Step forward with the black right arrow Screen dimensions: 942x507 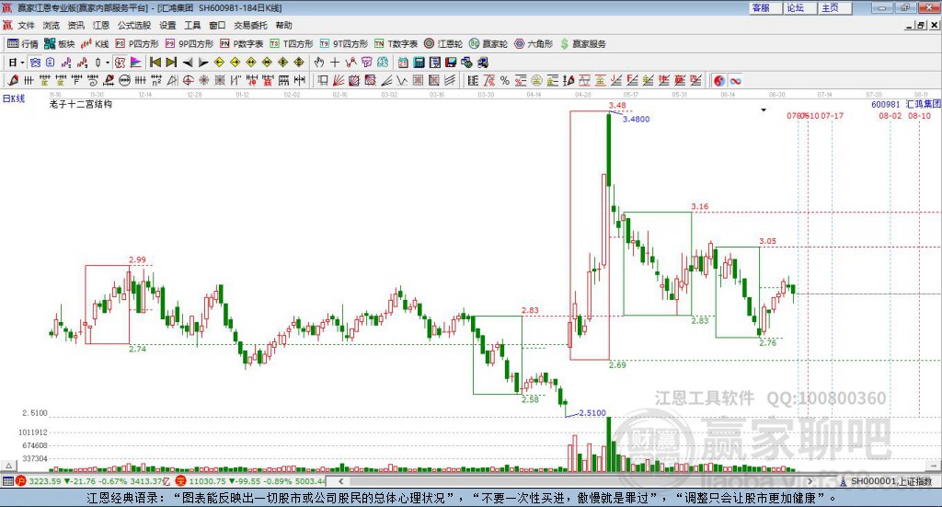click(x=203, y=63)
